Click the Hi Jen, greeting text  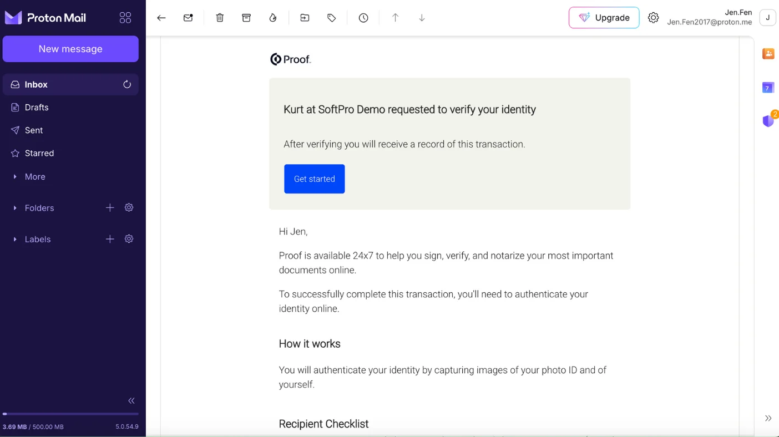coord(293,231)
